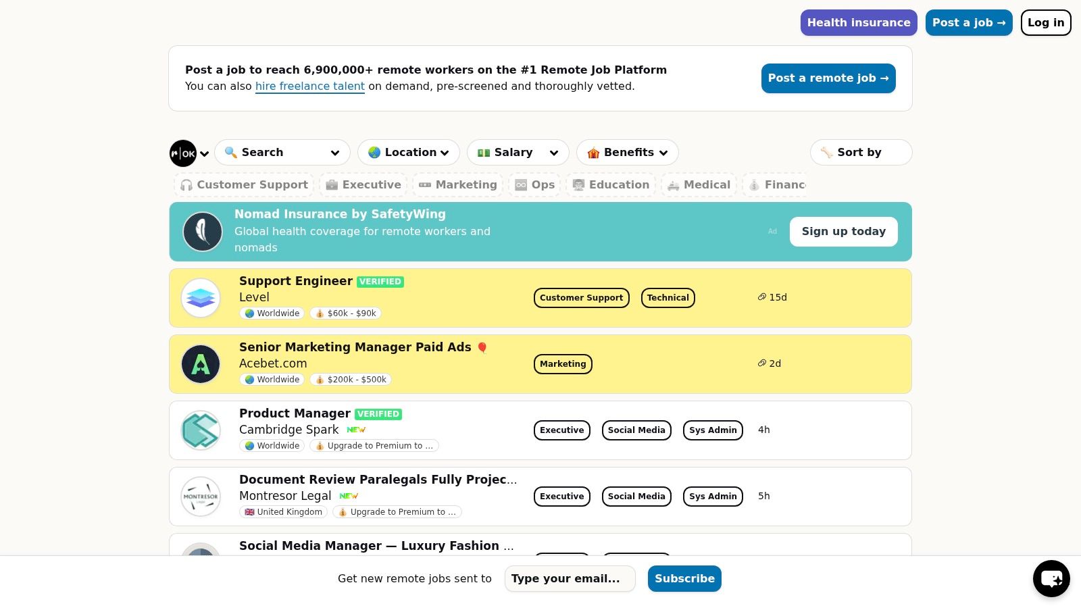The height and width of the screenshot is (608, 1081).
Task: Click the Level company logo
Action: click(x=201, y=298)
